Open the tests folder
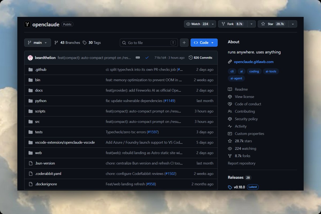The image size is (321, 214). (x=39, y=132)
